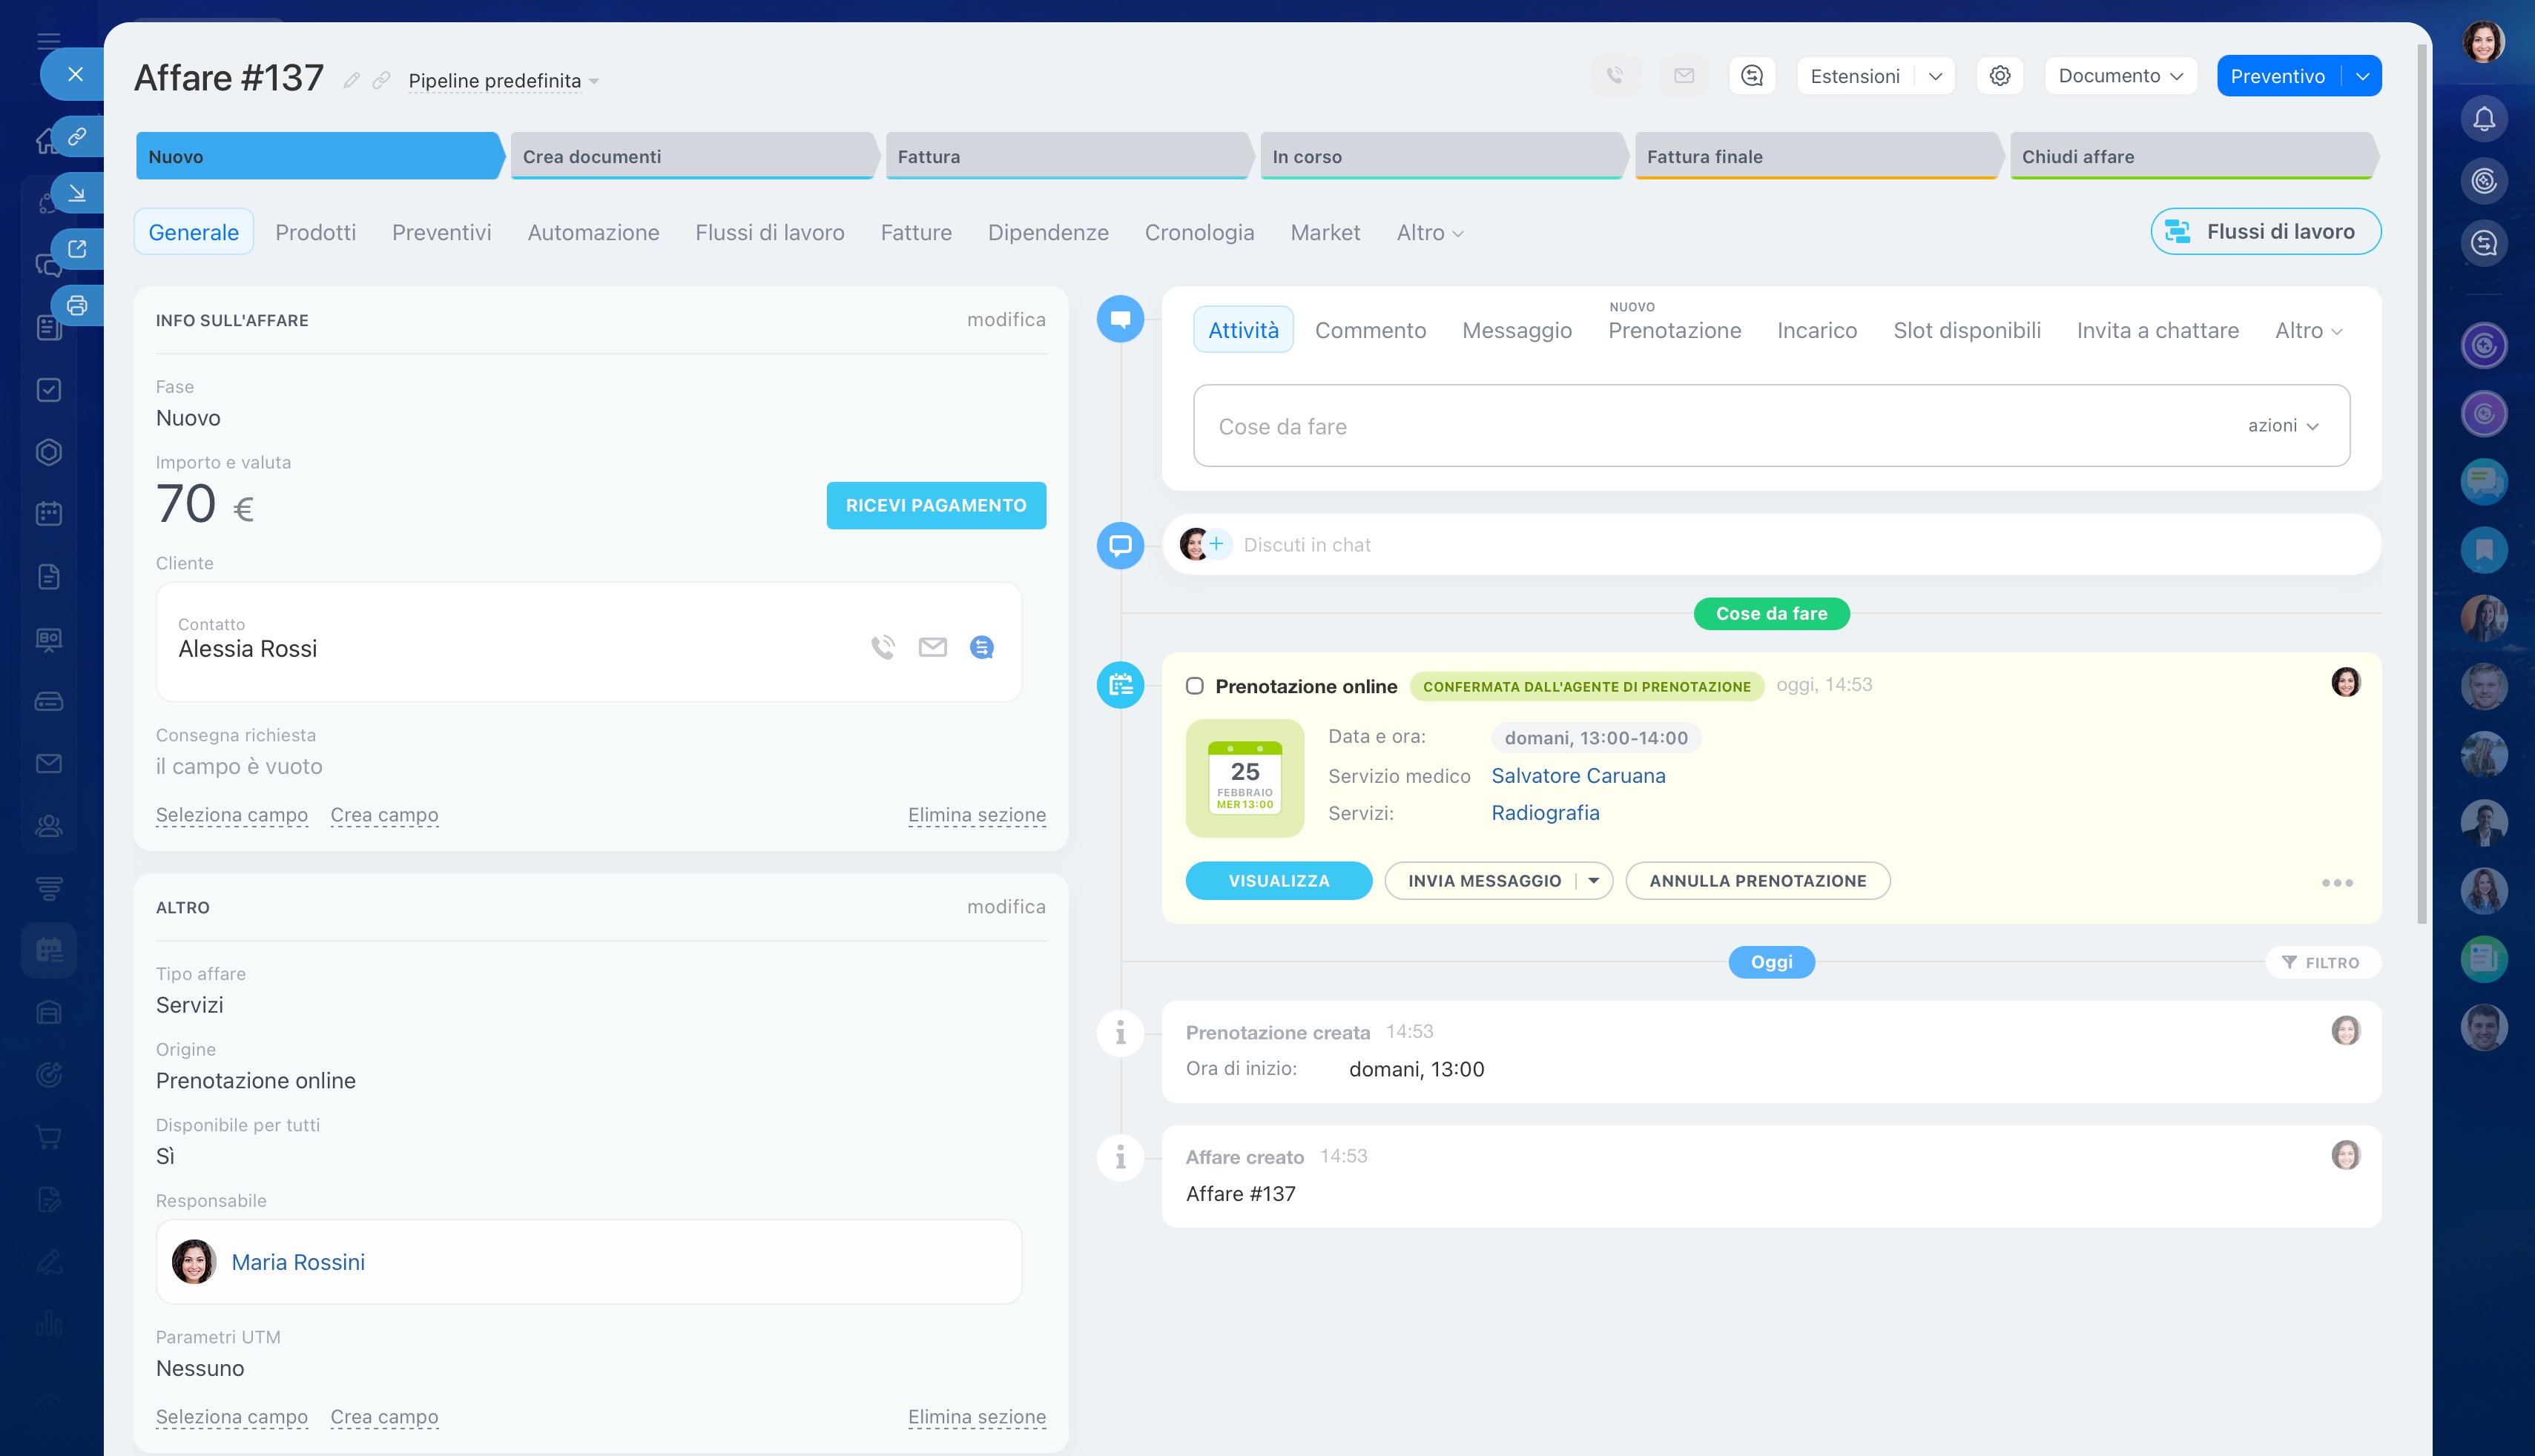Open notifications bell in right sidebar
The height and width of the screenshot is (1456, 2535).
(2483, 120)
